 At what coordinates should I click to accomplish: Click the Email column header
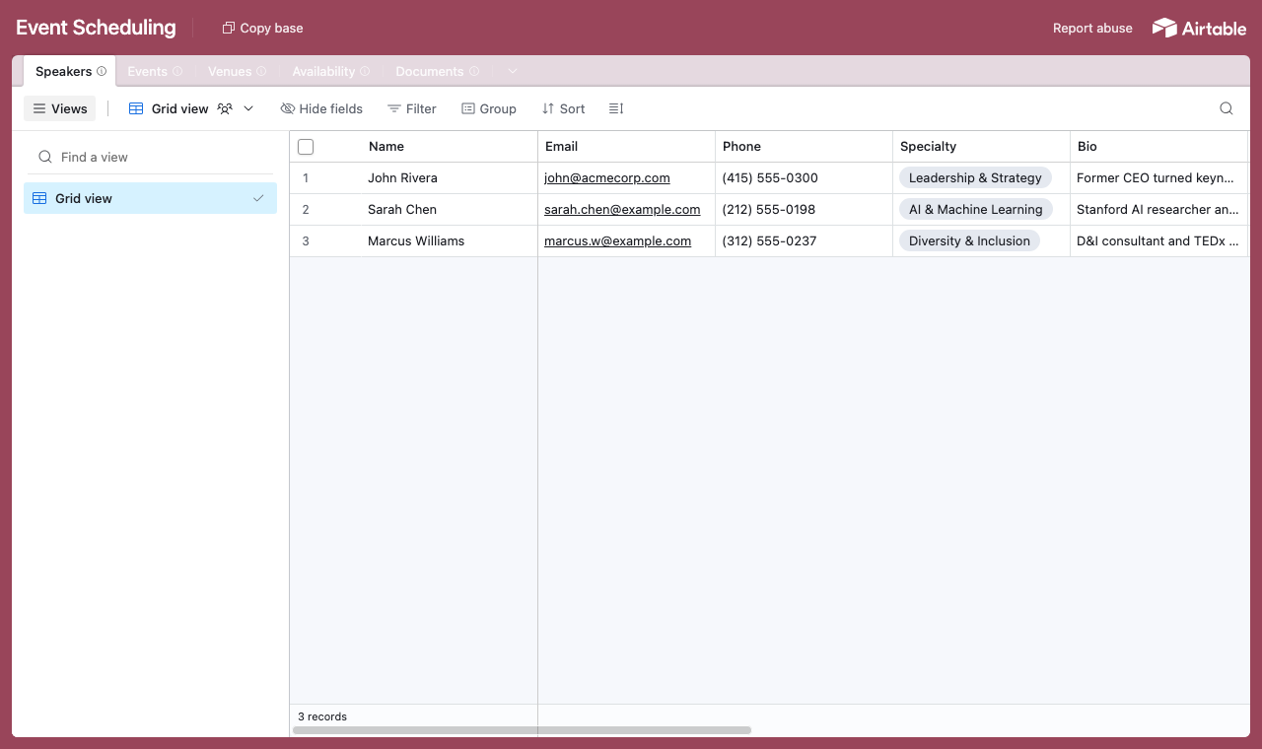tap(626, 146)
